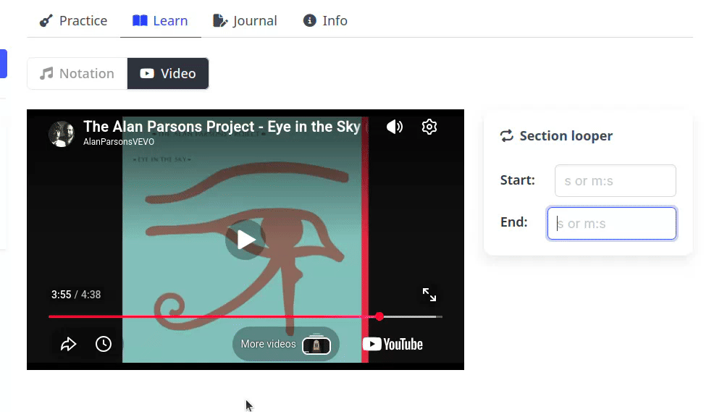Click the AlanParsonsVEVO channel name
Image resolution: width=722 pixels, height=412 pixels.
point(119,142)
